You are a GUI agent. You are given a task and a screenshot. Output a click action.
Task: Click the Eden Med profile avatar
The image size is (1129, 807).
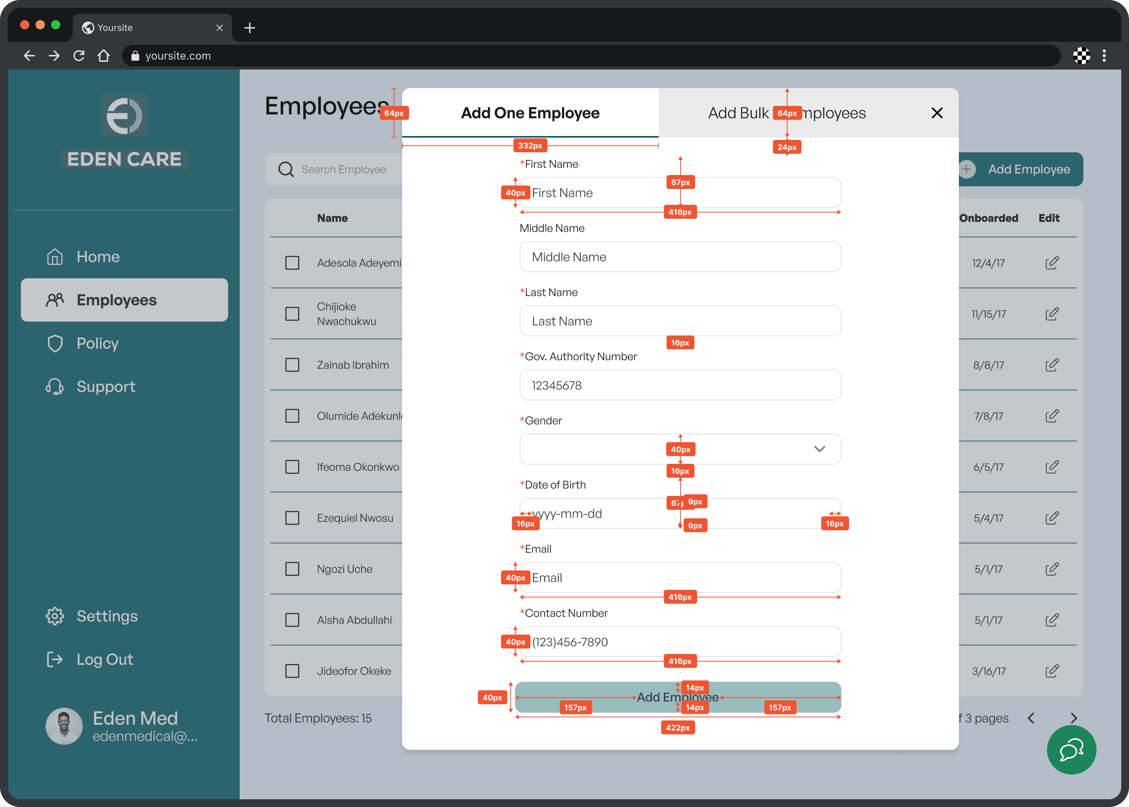click(64, 726)
